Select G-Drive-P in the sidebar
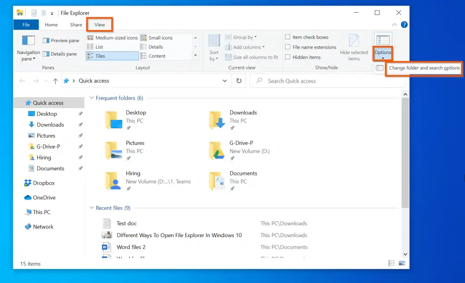465x283 pixels. coord(48,147)
